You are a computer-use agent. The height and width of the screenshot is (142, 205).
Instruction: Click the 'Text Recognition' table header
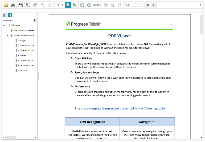tap(92, 122)
